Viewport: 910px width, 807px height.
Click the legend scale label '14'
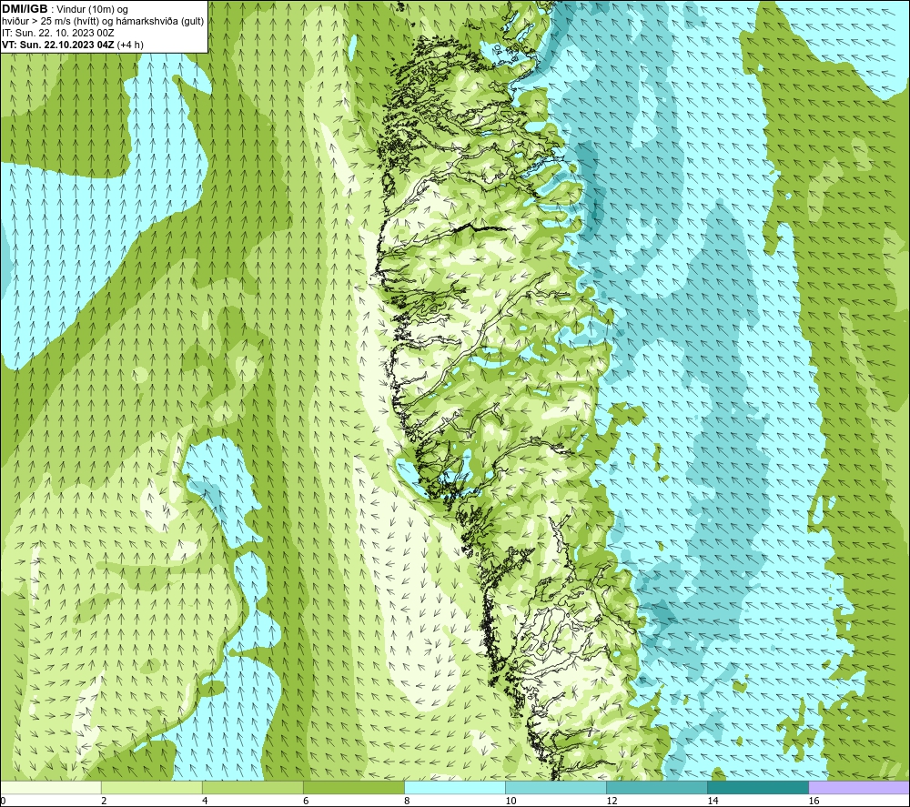(713, 802)
